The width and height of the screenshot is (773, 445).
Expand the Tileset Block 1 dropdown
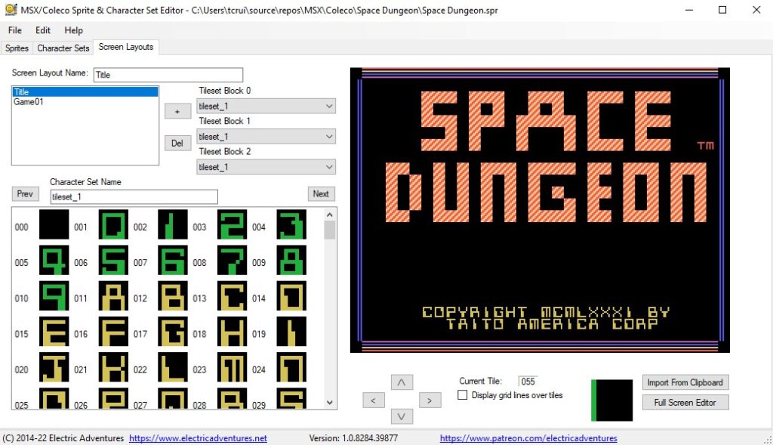pos(266,137)
